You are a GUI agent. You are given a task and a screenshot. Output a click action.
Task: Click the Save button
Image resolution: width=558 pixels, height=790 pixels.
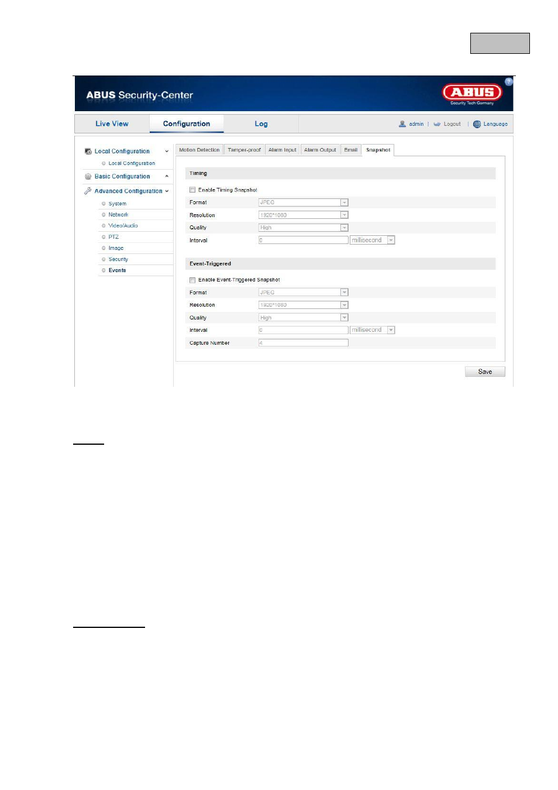coord(485,372)
